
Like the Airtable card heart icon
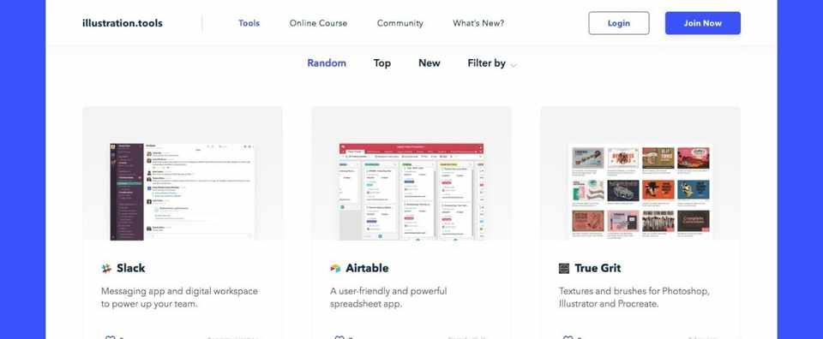[339, 337]
